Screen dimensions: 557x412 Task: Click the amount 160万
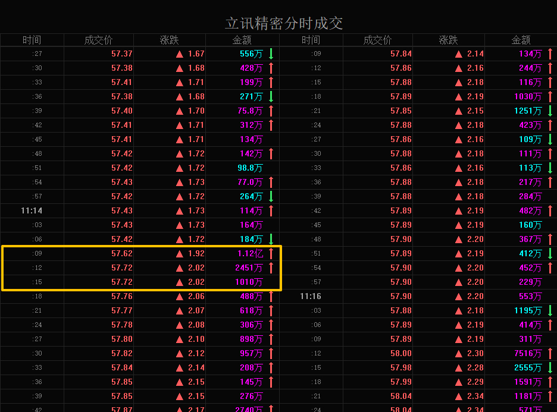click(530, 225)
